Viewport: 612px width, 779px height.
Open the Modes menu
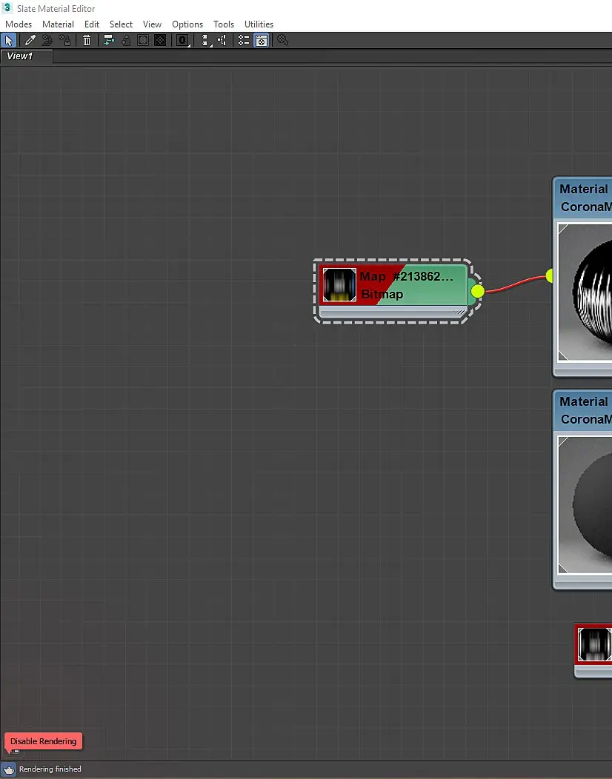(19, 24)
